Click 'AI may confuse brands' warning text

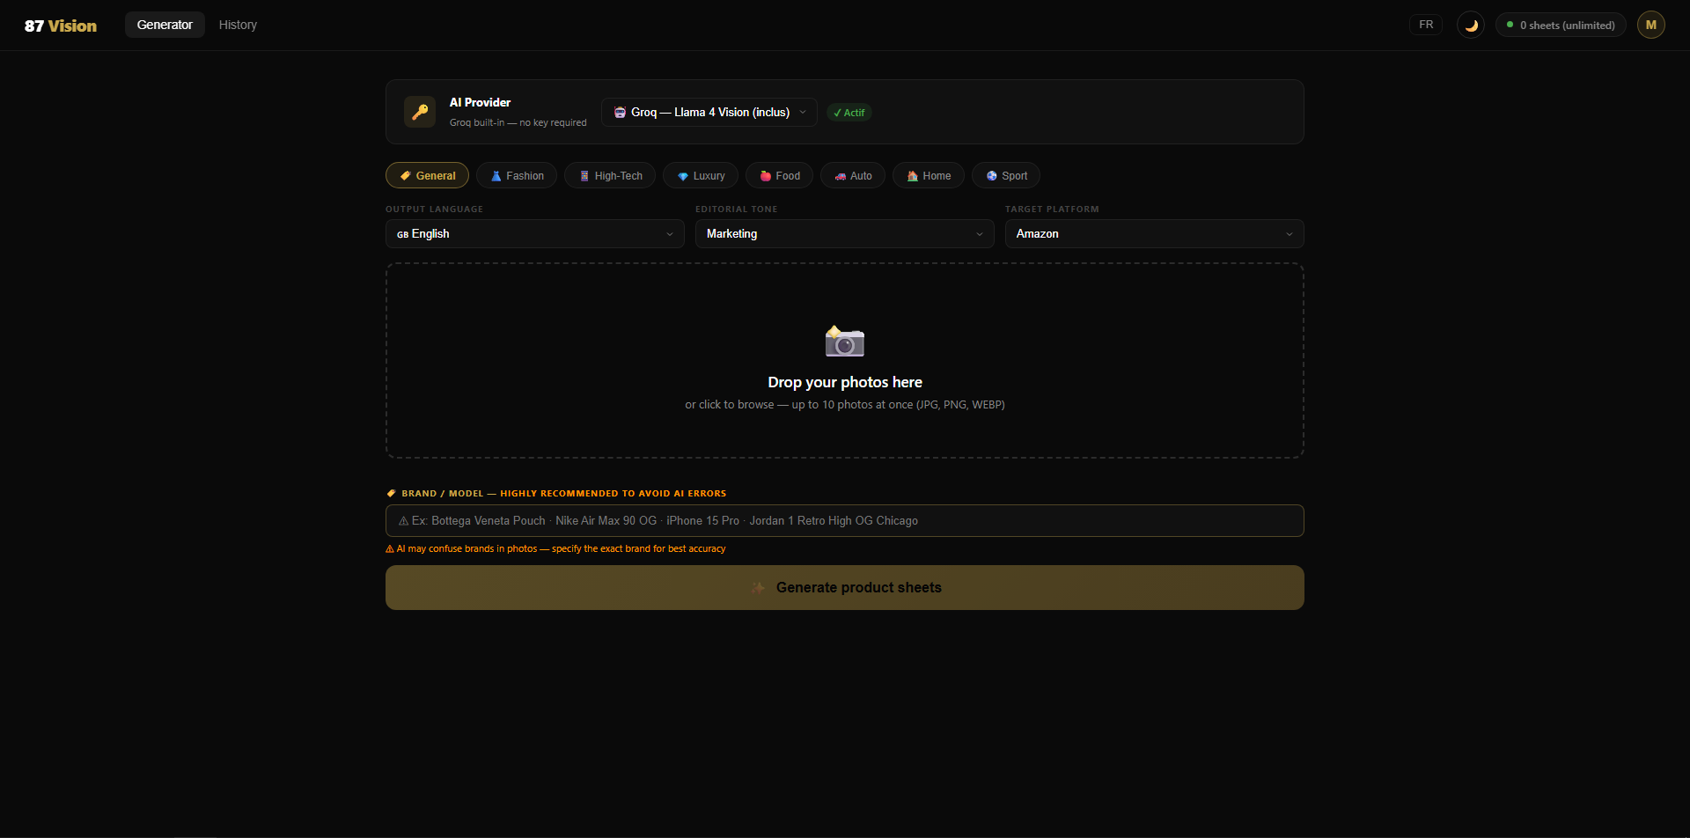[x=555, y=548]
